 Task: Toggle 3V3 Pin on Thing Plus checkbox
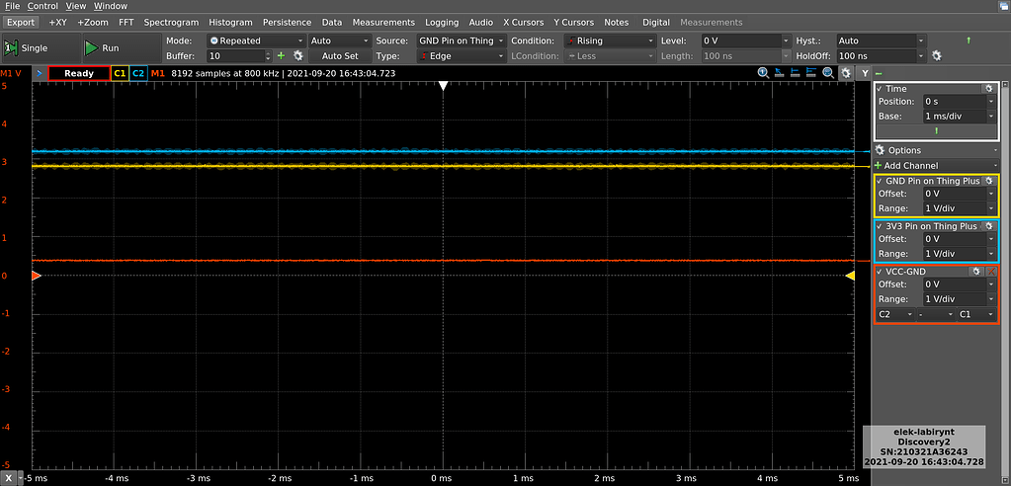point(881,226)
